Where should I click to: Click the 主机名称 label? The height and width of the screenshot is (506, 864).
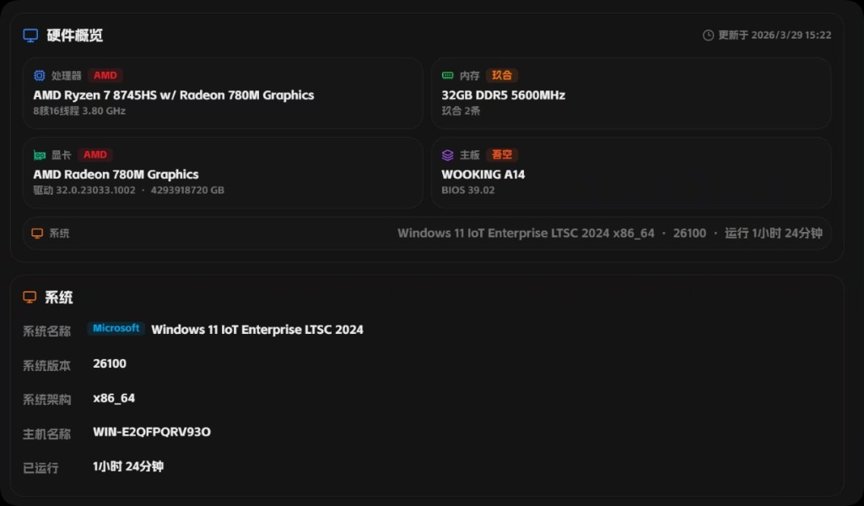[47, 434]
